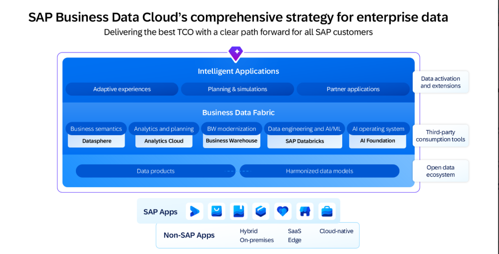
Task: Click the Delivering the best TCO subtitle
Action: coord(239,32)
